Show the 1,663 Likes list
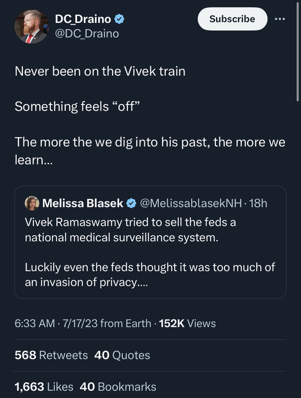 tap(44, 387)
